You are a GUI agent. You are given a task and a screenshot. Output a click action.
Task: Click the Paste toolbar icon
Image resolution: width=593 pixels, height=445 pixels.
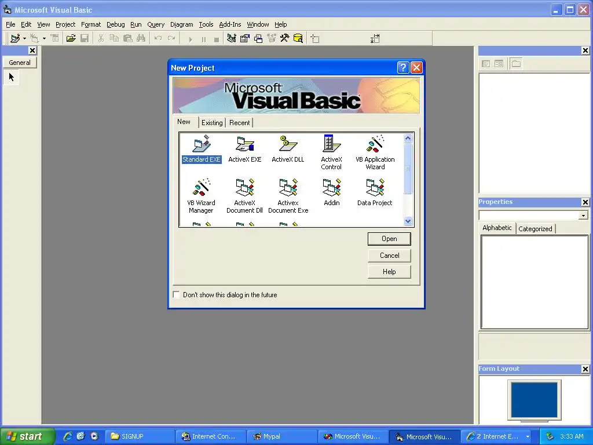tap(128, 38)
